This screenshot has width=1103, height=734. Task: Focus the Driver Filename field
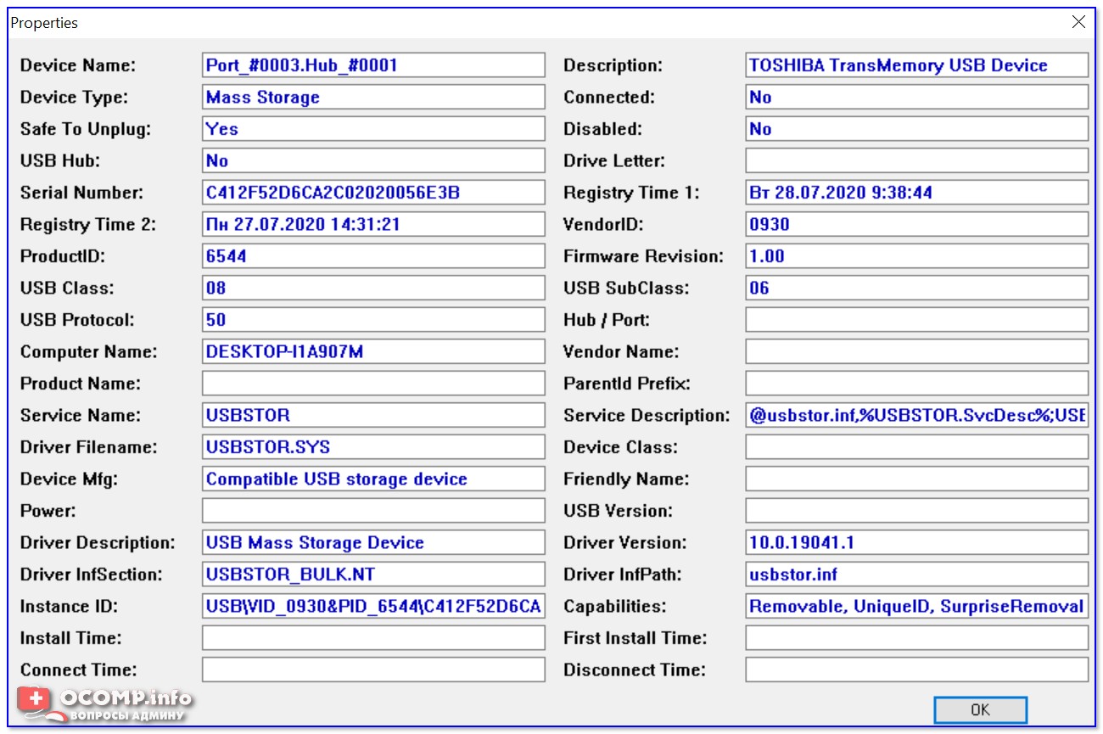click(x=373, y=447)
